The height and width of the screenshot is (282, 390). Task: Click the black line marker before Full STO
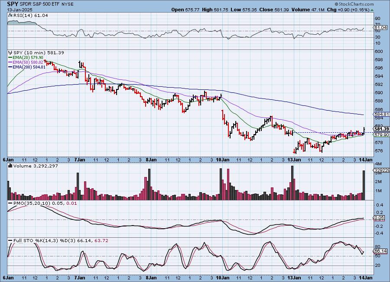[10, 241]
